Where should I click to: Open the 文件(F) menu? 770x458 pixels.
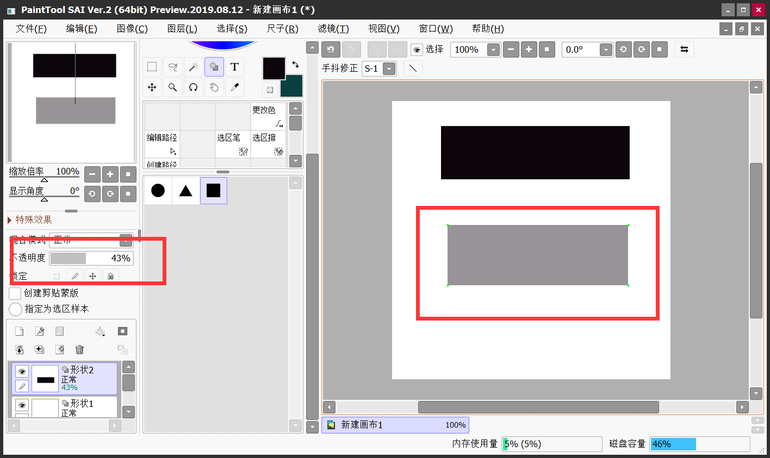tap(31, 29)
